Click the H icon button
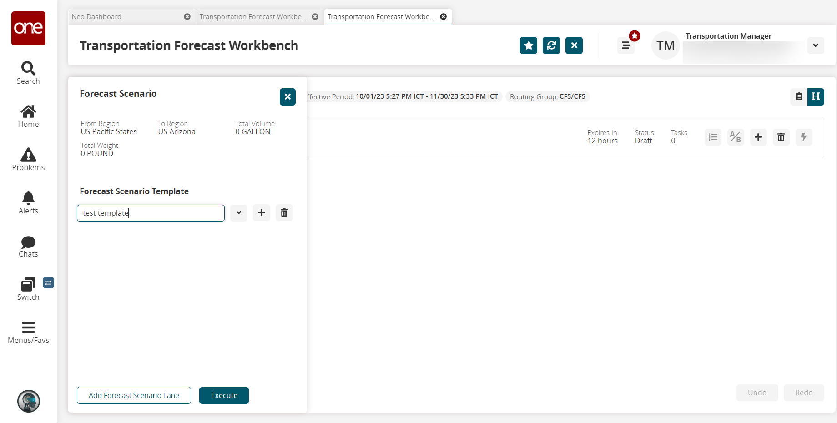 [816, 96]
